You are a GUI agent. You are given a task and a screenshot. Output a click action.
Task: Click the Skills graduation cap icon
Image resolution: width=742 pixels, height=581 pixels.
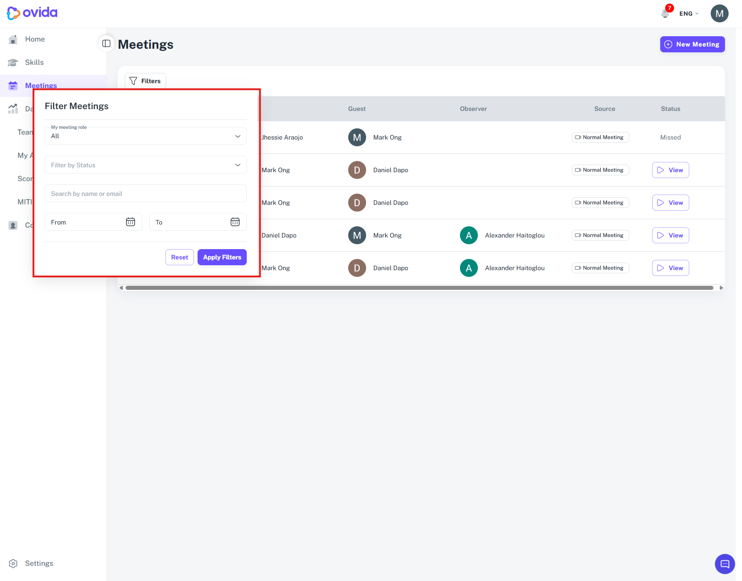click(13, 63)
